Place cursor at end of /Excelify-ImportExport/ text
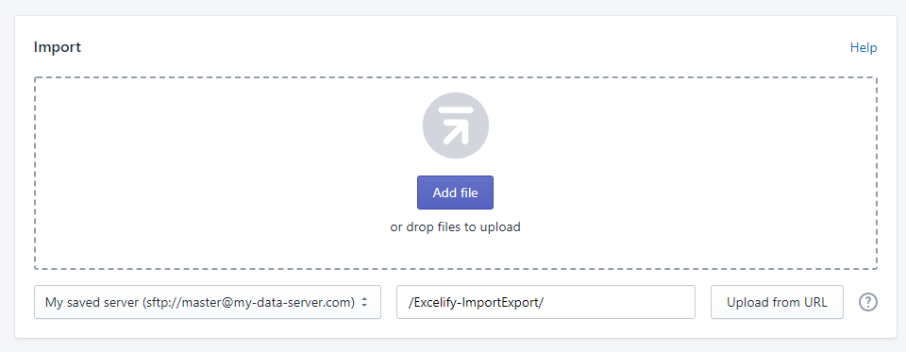 [545, 302]
